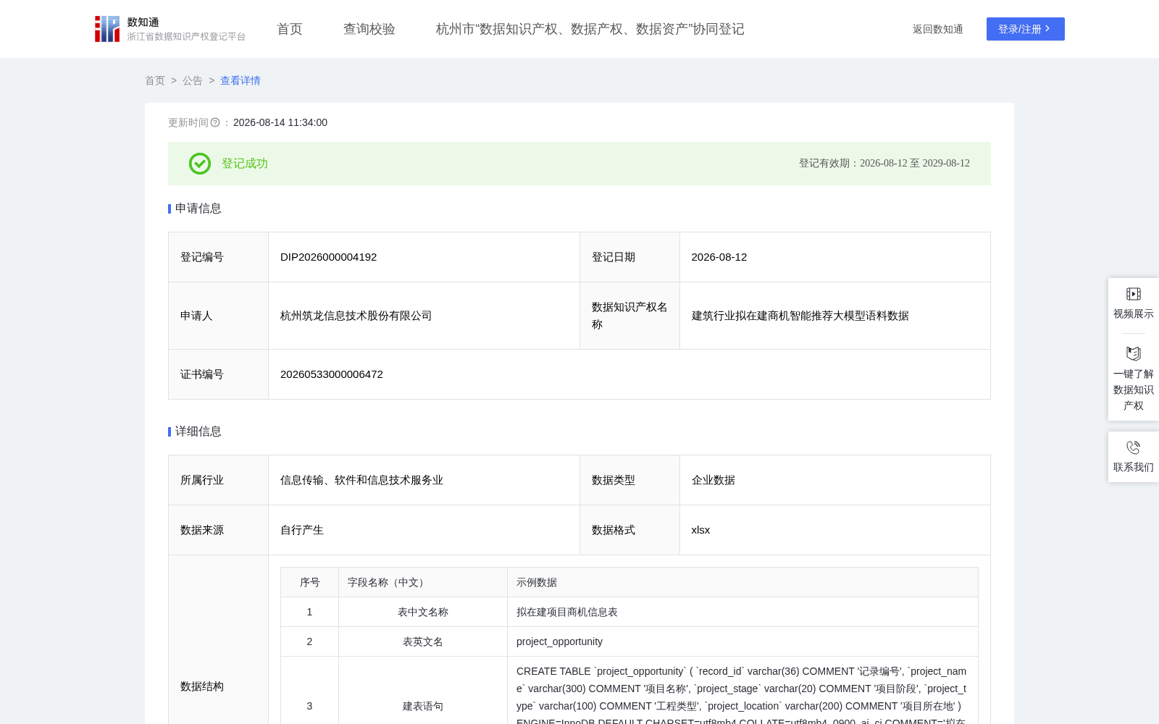Click applicant 杭州筑龙信息技术股份有限公司
This screenshot has width=1159, height=724.
(x=356, y=316)
